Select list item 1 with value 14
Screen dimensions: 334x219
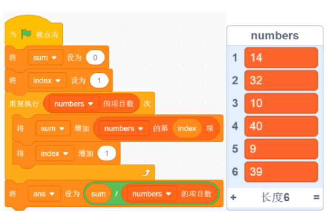coord(281,57)
